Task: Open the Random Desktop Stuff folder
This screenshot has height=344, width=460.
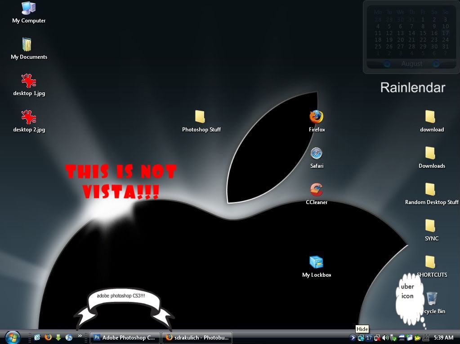Action: (432, 194)
